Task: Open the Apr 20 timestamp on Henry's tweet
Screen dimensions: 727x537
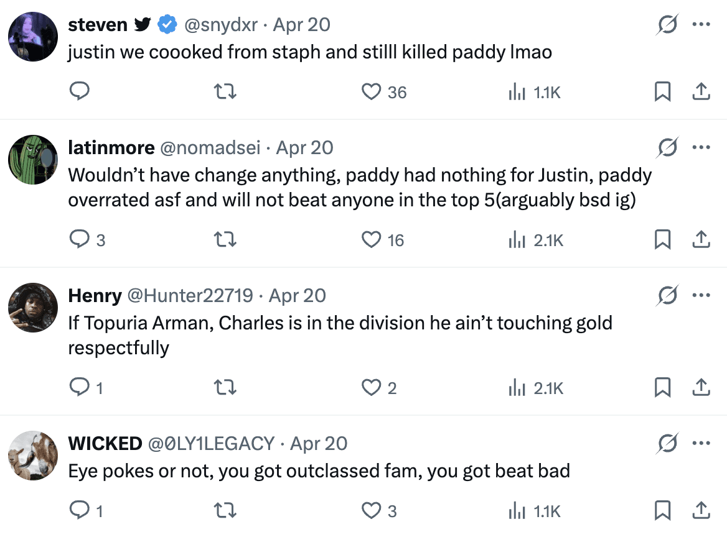Action: (x=298, y=296)
